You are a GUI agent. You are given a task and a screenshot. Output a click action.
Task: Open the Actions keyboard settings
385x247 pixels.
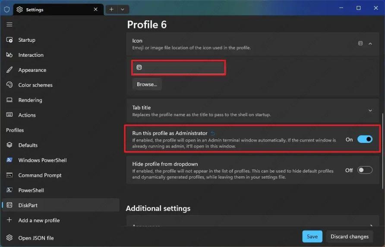pyautogui.click(x=27, y=115)
